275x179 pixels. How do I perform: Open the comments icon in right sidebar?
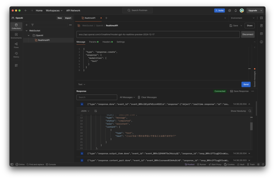point(261,34)
